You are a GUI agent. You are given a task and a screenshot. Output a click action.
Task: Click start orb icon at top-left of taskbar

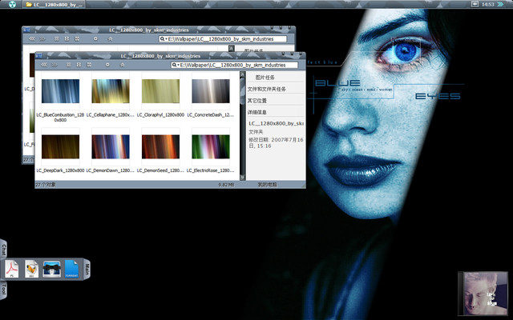(12, 4)
